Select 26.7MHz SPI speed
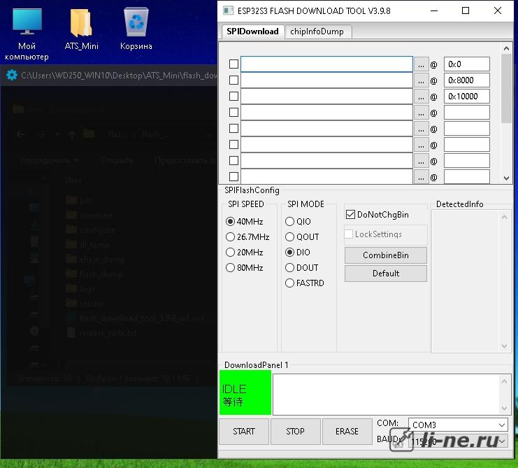Viewport: 518px width, 468px height. pos(247,237)
